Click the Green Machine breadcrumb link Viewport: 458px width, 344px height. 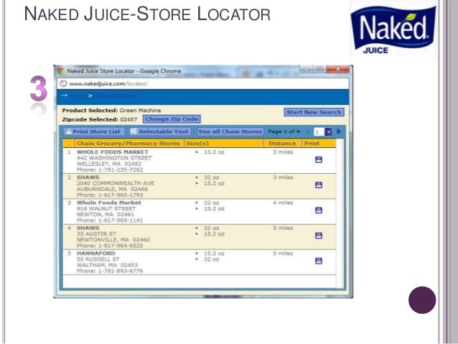click(x=115, y=96)
